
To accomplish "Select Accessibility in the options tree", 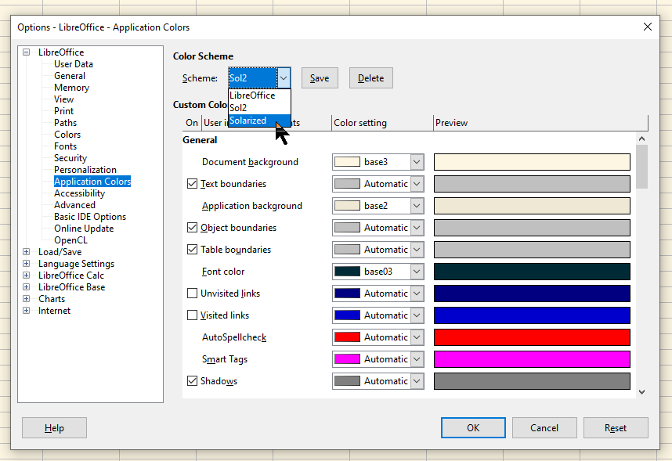I will click(79, 193).
